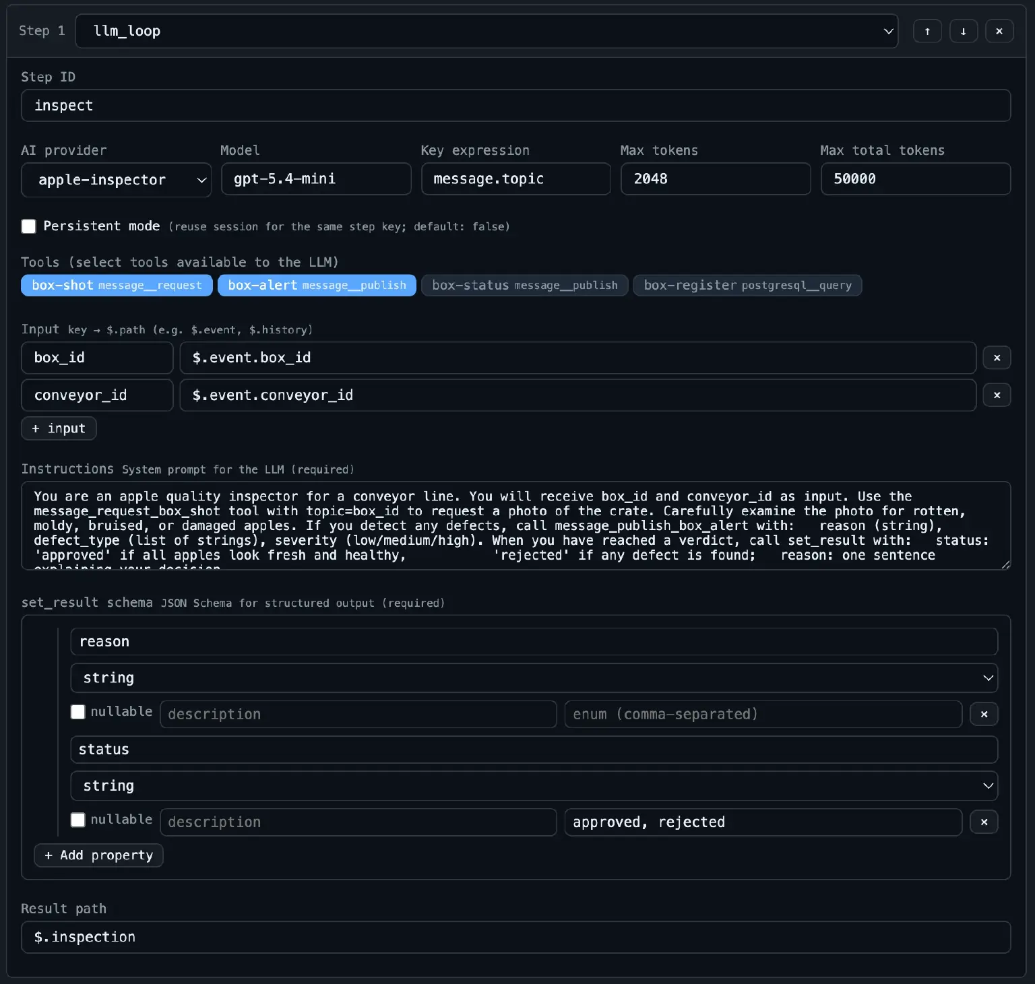
Task: Focus the Model field gpt-5.4-mini
Action: pos(316,179)
